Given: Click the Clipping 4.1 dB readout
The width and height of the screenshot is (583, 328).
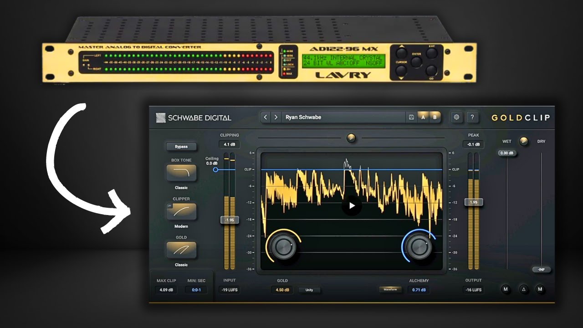Looking at the screenshot, I should (230, 144).
